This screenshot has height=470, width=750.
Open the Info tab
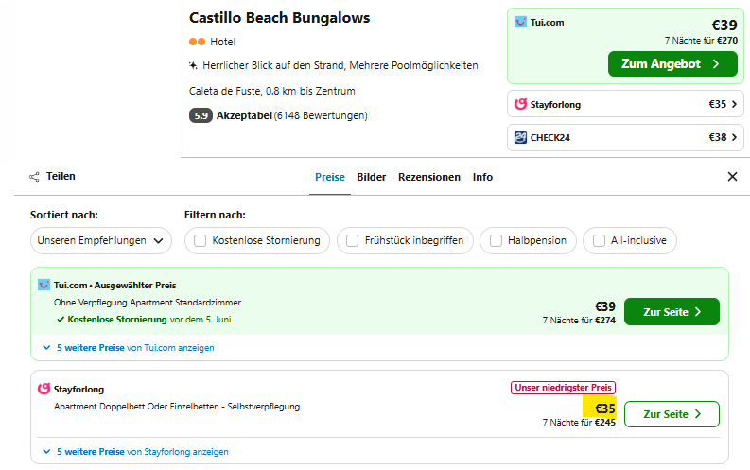482,177
